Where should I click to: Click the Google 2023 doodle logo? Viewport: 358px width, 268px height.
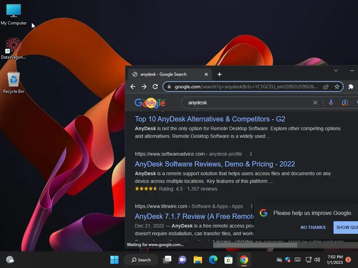tap(150, 103)
